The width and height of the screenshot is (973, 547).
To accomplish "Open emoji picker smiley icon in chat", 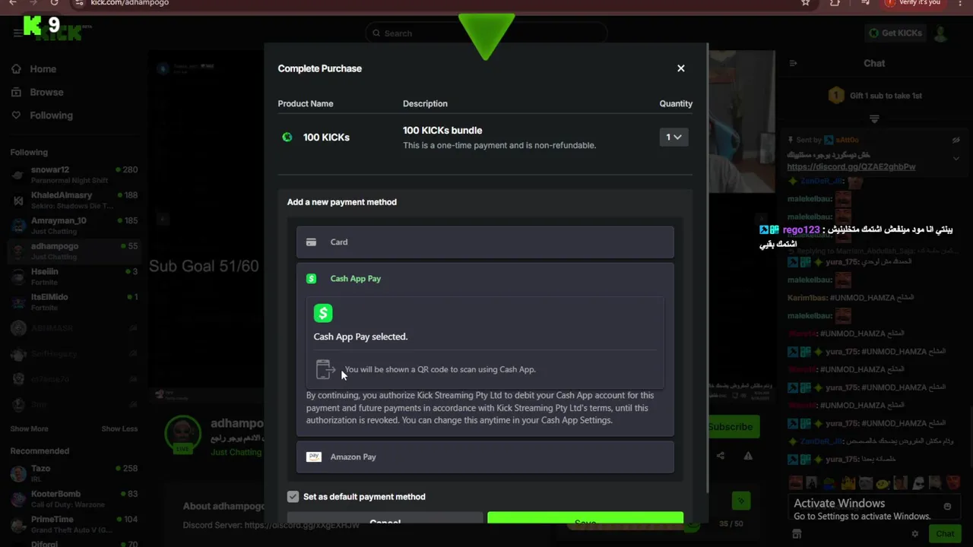I will pos(947,506).
